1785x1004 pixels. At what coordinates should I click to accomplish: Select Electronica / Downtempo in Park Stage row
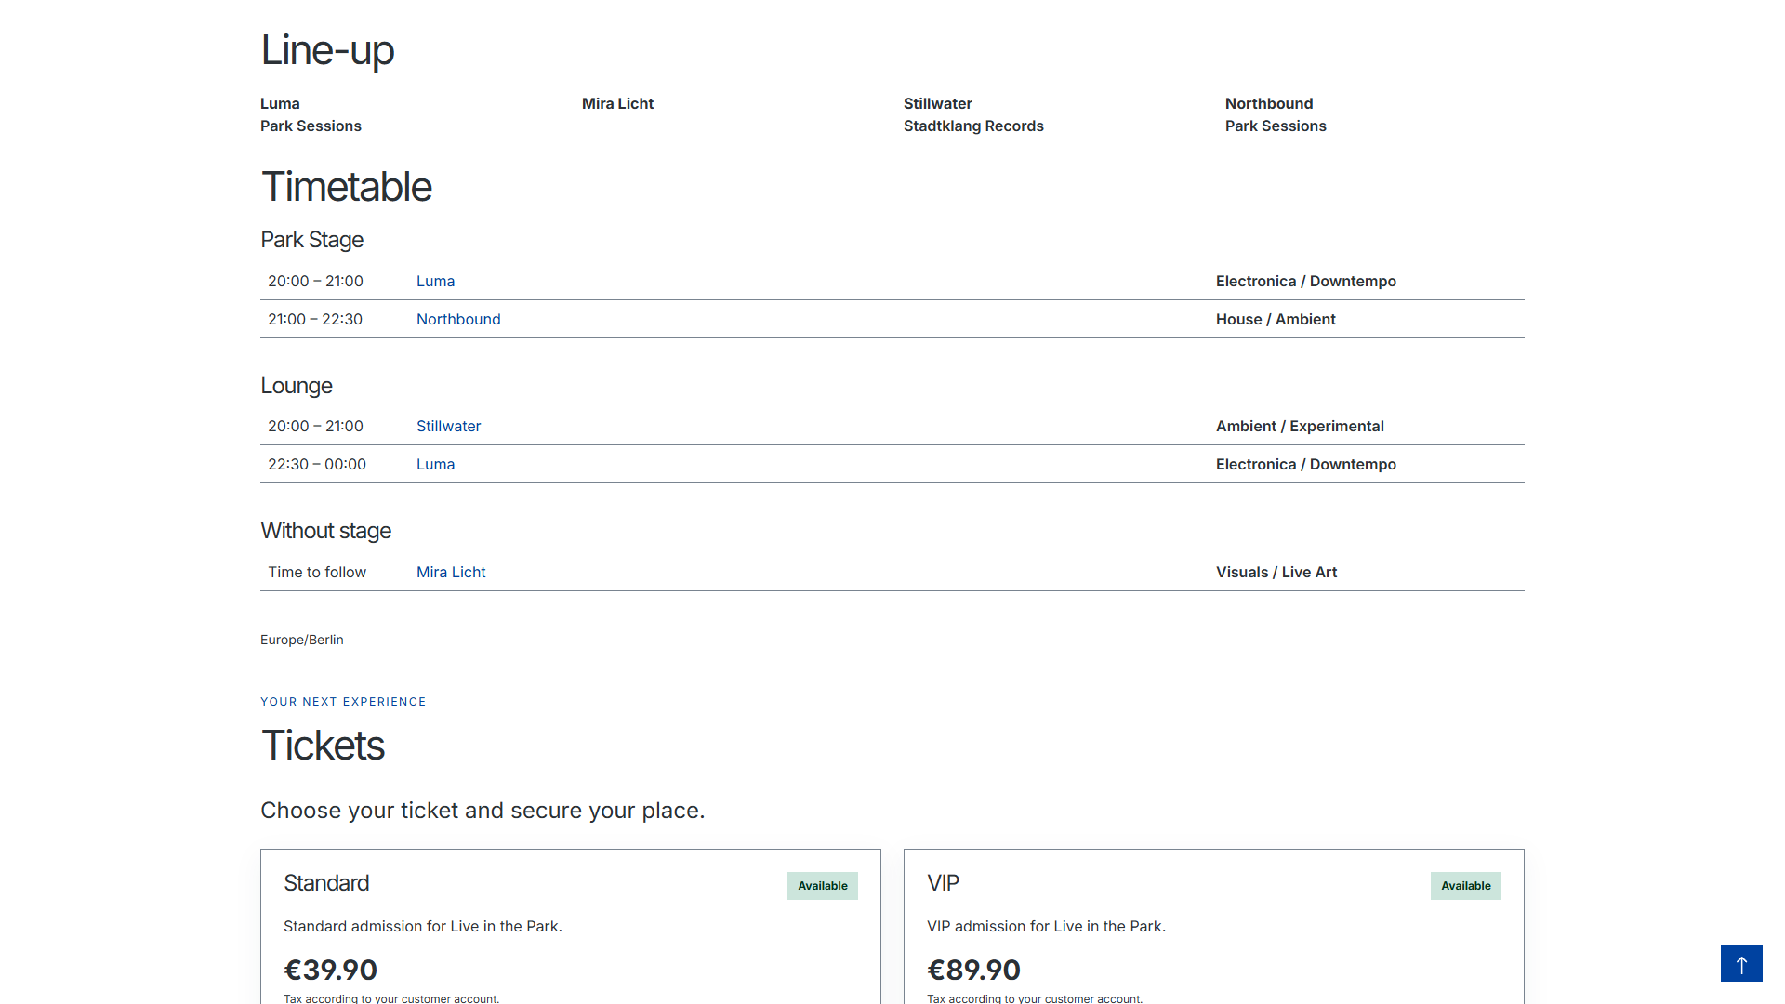click(1305, 281)
